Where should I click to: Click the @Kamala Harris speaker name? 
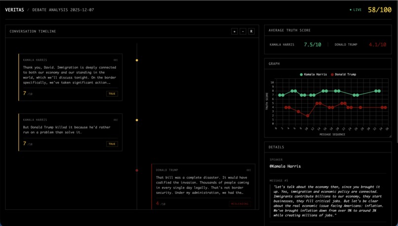(285, 166)
